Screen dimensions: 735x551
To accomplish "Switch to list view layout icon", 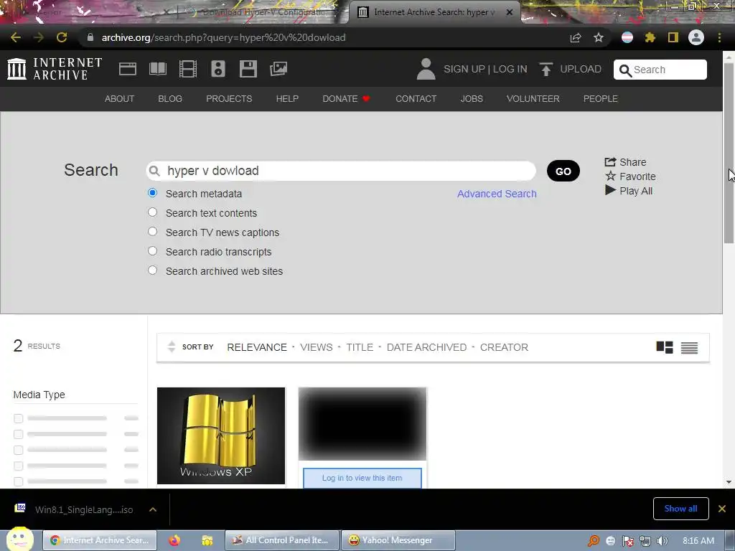I will pyautogui.click(x=689, y=347).
